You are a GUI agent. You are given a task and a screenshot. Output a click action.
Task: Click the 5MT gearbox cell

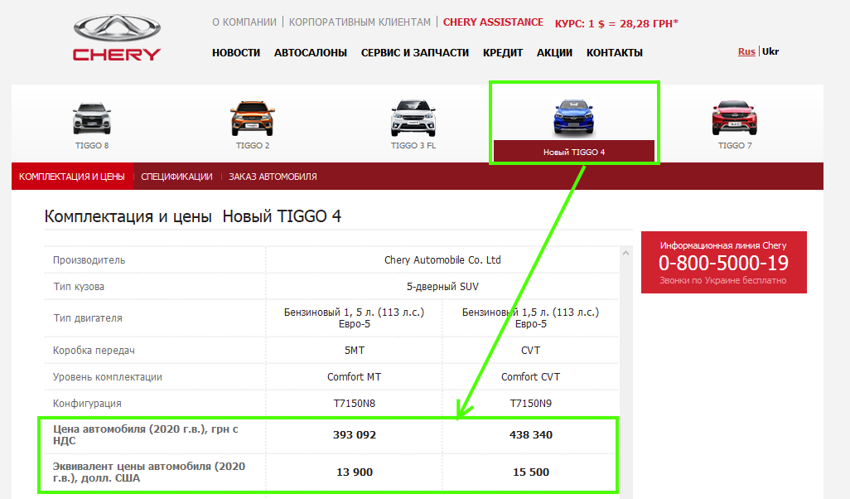point(355,351)
